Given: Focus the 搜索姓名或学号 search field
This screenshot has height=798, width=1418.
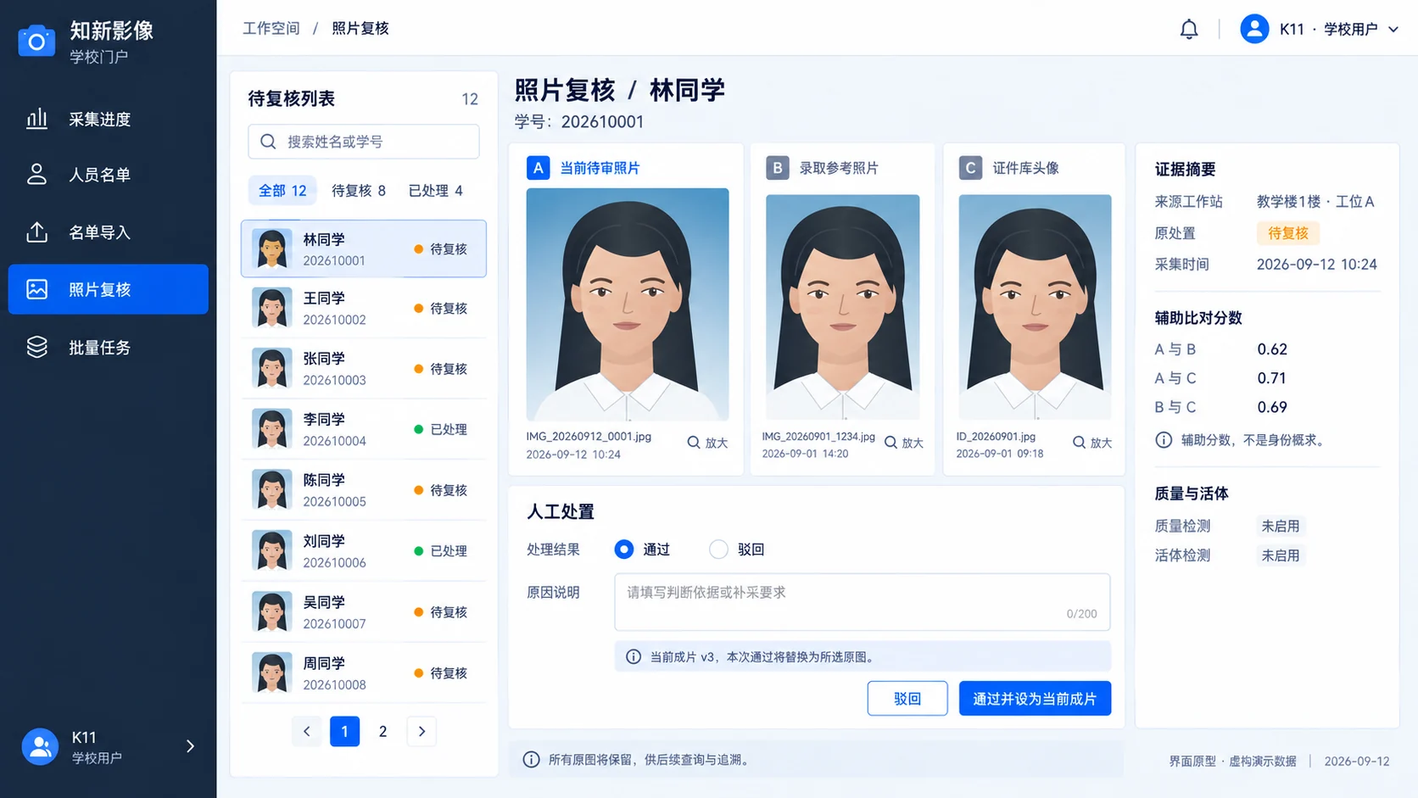Looking at the screenshot, I should point(364,142).
